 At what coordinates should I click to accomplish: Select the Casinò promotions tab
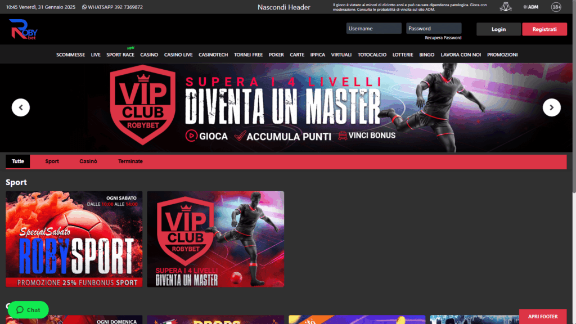pyautogui.click(x=88, y=161)
